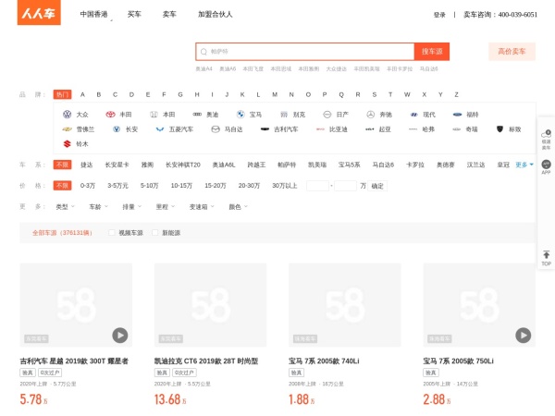Select the 宝马 BMW brand icon
555x416 pixels.
(x=240, y=115)
